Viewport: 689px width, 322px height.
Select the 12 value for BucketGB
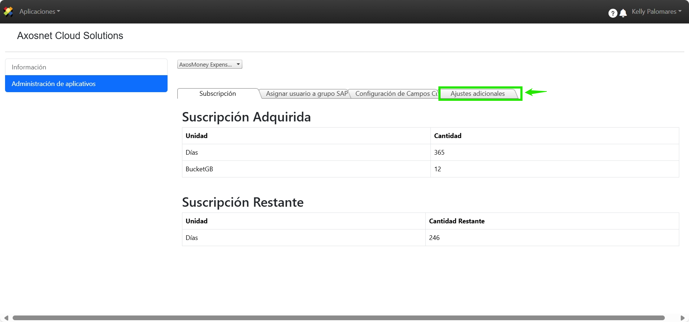(x=555, y=169)
